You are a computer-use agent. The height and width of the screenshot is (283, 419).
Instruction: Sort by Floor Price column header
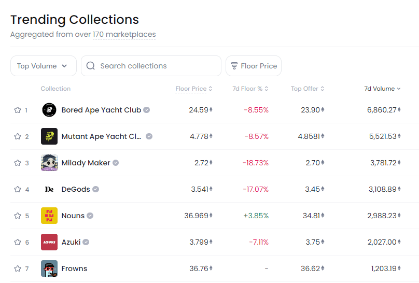(x=194, y=89)
